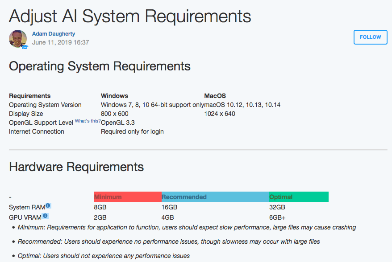Screen dimensions: 392x262
Task: Open the "What's this?" OpenGL link
Action: coord(88,121)
